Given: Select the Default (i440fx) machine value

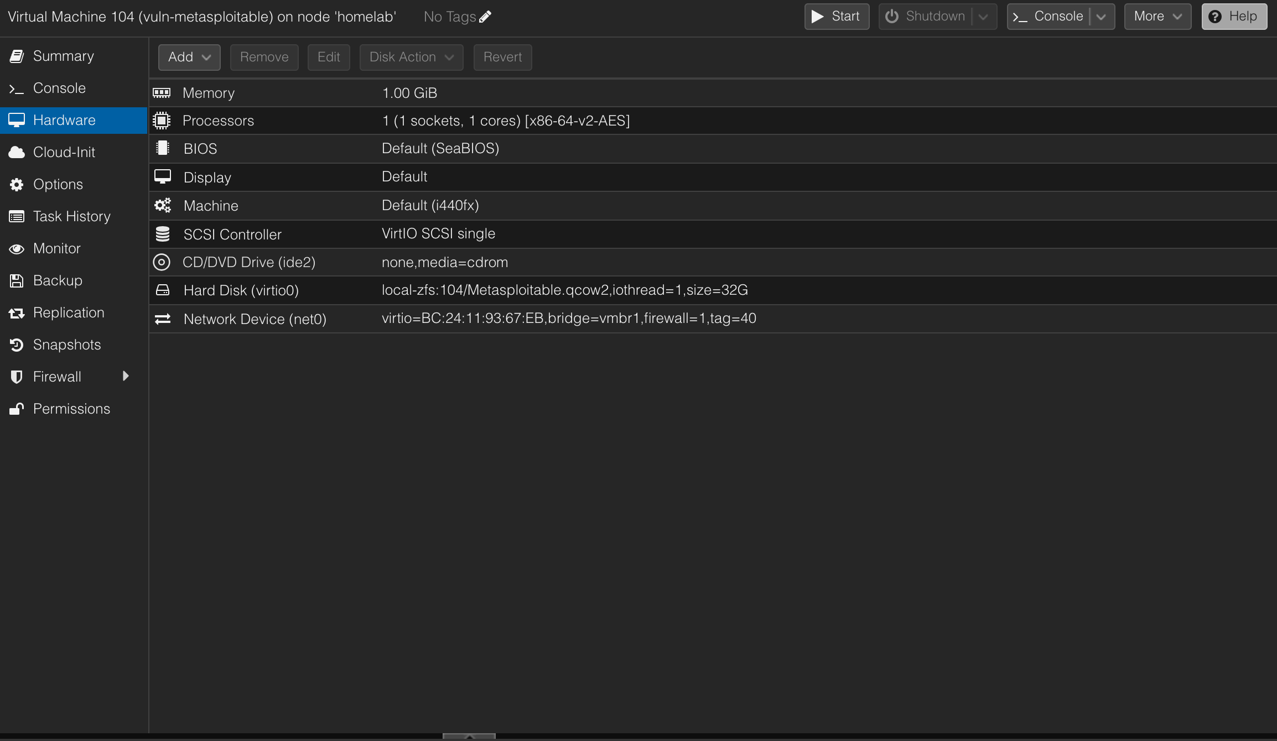Looking at the screenshot, I should point(430,205).
